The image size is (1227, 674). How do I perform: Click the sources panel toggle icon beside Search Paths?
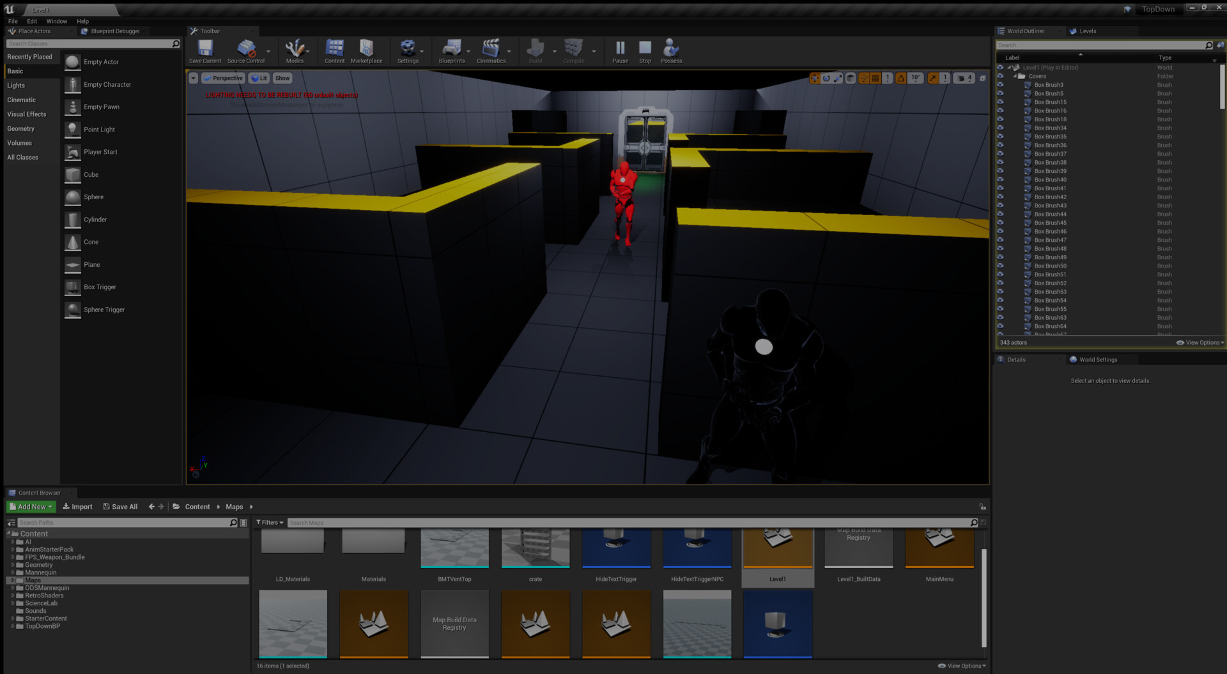(x=12, y=523)
